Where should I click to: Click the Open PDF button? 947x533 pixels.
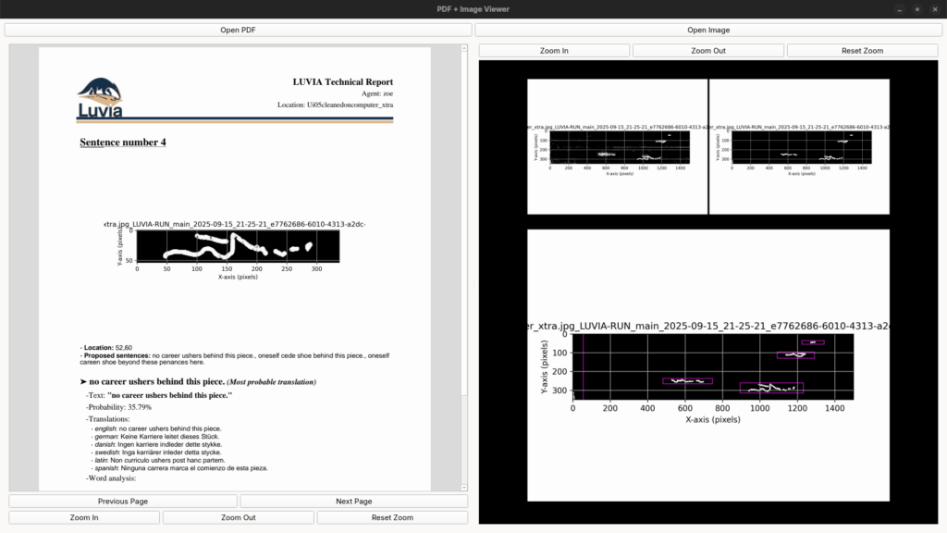238,31
